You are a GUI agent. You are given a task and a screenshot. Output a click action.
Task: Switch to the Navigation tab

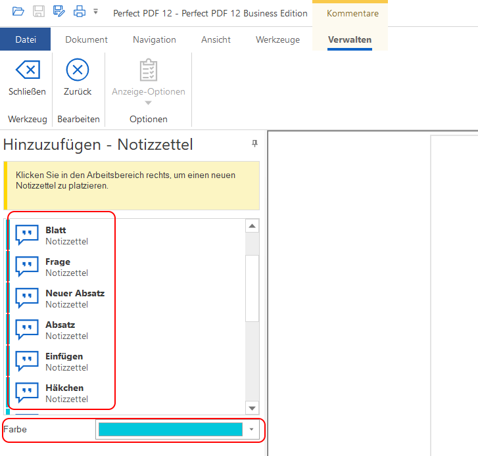[x=155, y=39]
